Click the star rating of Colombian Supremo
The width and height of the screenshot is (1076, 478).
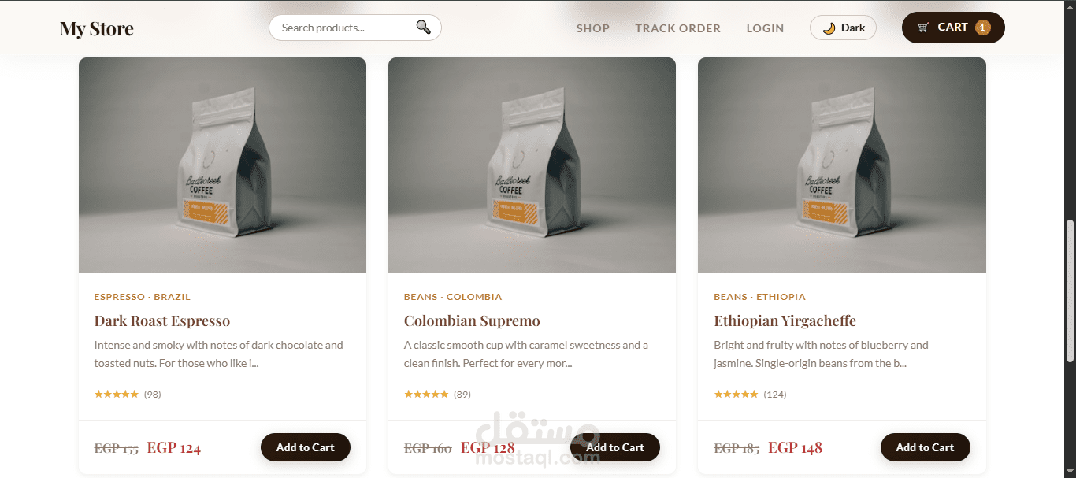click(x=426, y=394)
